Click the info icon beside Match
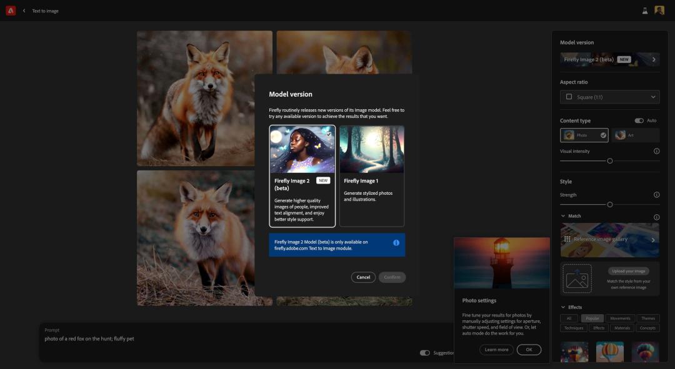 656,217
